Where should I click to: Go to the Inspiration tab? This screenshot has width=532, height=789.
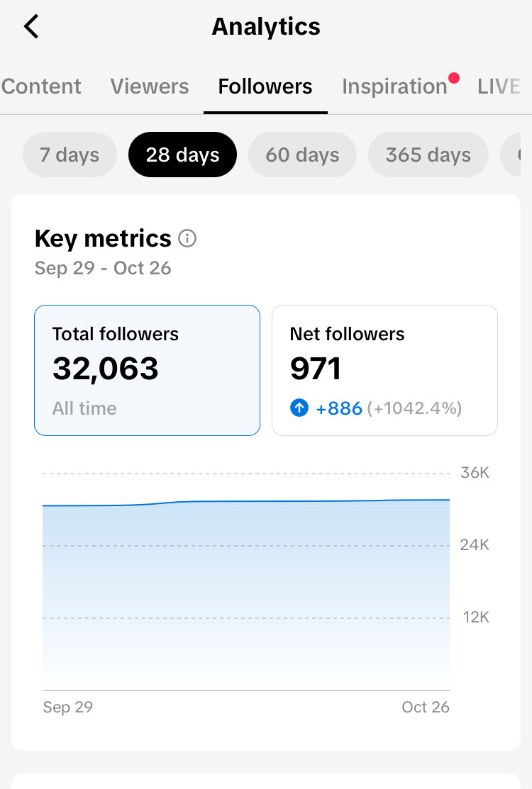coord(394,86)
